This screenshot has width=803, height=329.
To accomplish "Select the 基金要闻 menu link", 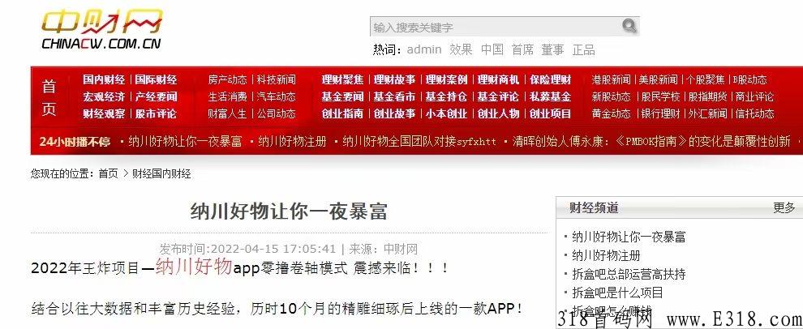I will [x=342, y=96].
